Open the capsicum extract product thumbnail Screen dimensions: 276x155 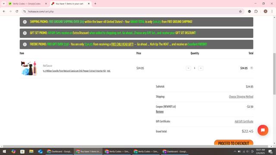point(29,68)
